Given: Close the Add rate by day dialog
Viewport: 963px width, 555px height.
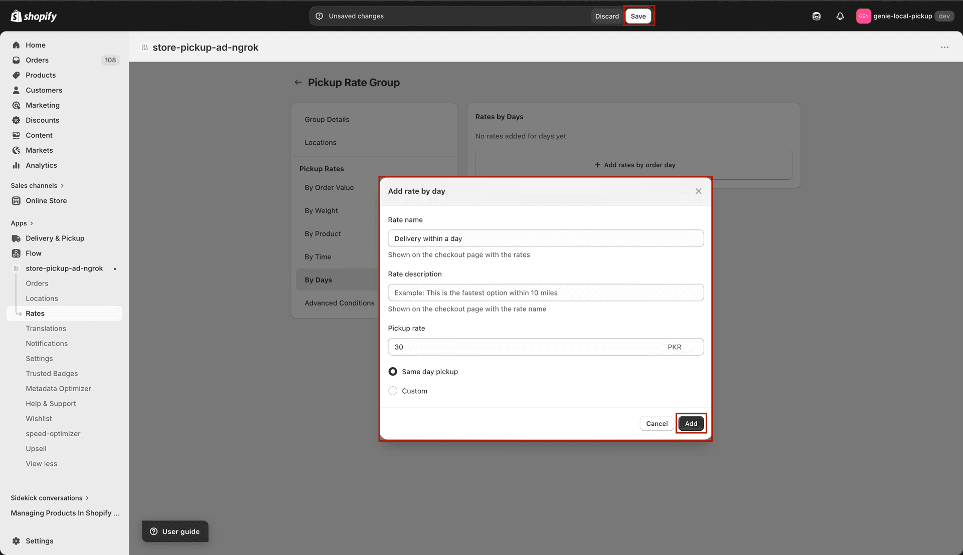Looking at the screenshot, I should (x=698, y=191).
